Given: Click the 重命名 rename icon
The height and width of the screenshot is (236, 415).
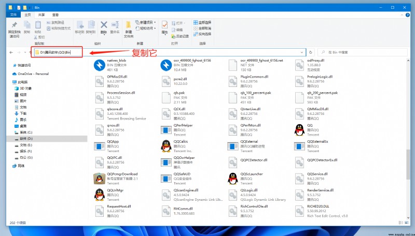Looking at the screenshot, I should (x=115, y=25).
